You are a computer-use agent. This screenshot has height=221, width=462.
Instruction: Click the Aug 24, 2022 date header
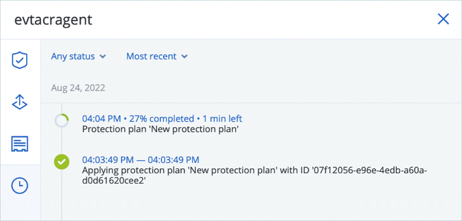click(78, 87)
